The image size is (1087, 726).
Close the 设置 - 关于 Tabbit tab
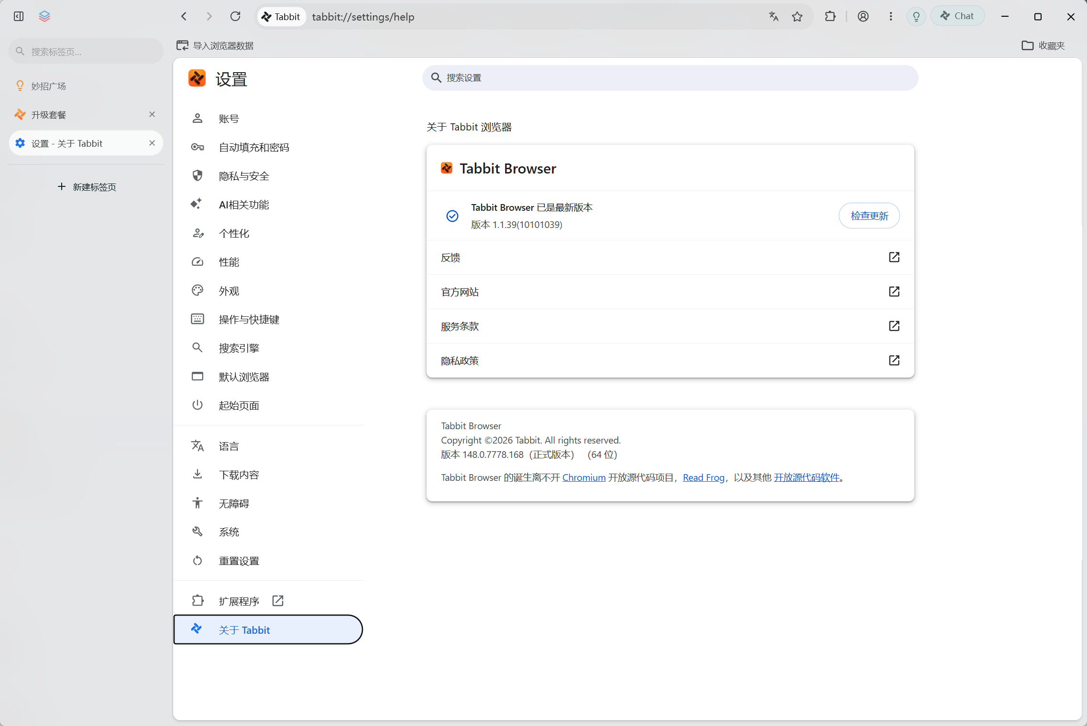(x=152, y=143)
